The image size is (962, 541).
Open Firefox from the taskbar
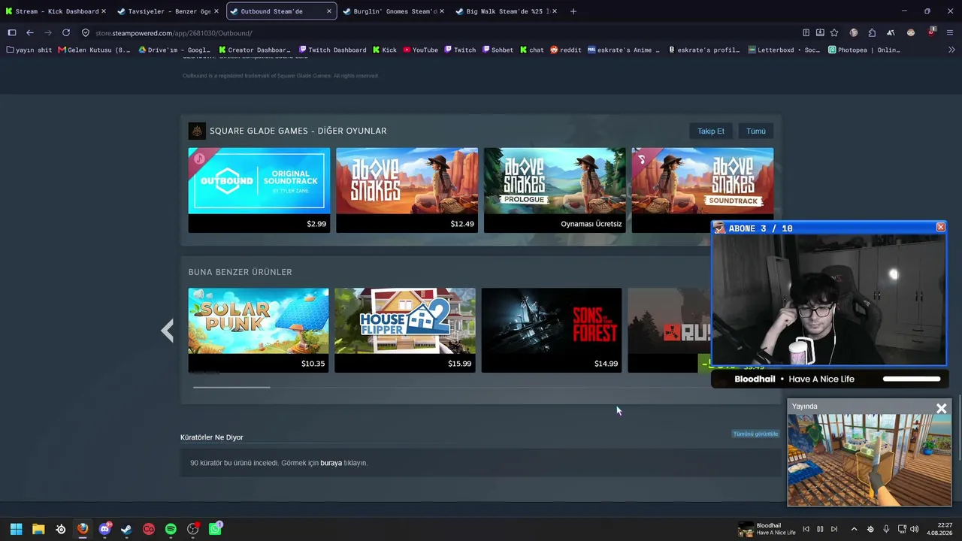(83, 529)
